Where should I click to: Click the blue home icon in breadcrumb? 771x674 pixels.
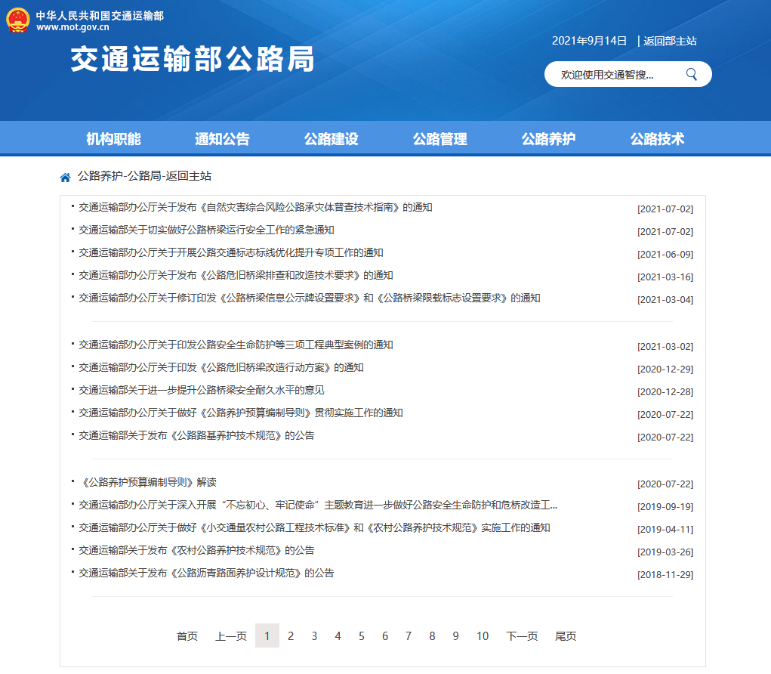(x=65, y=177)
